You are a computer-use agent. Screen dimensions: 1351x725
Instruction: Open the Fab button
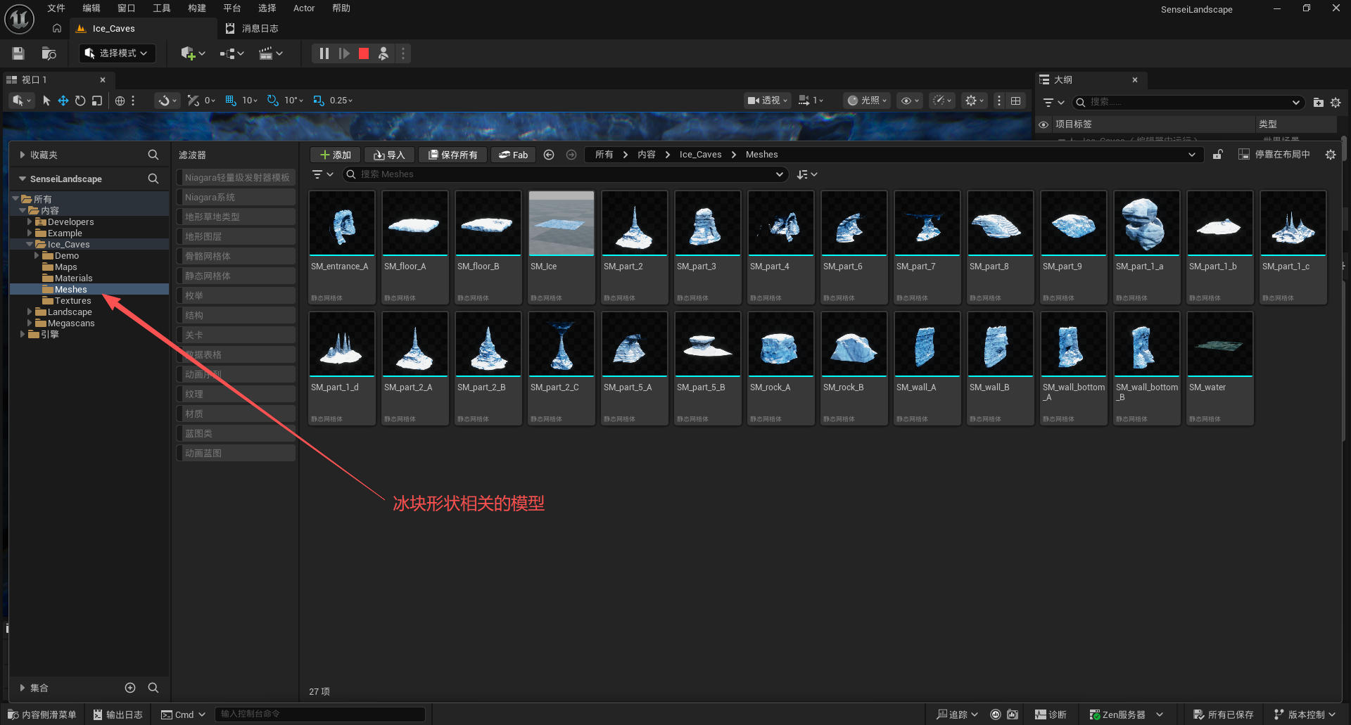[x=513, y=155]
